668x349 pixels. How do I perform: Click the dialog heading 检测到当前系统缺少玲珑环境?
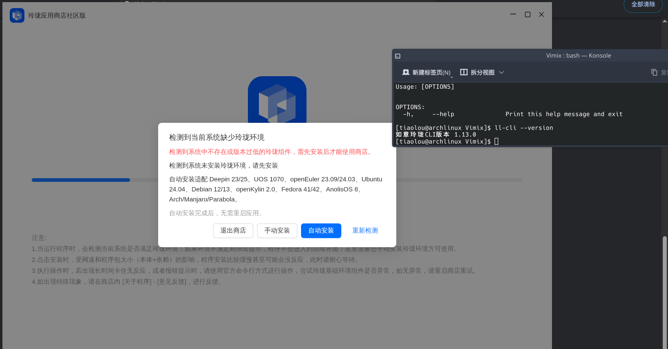click(x=217, y=137)
